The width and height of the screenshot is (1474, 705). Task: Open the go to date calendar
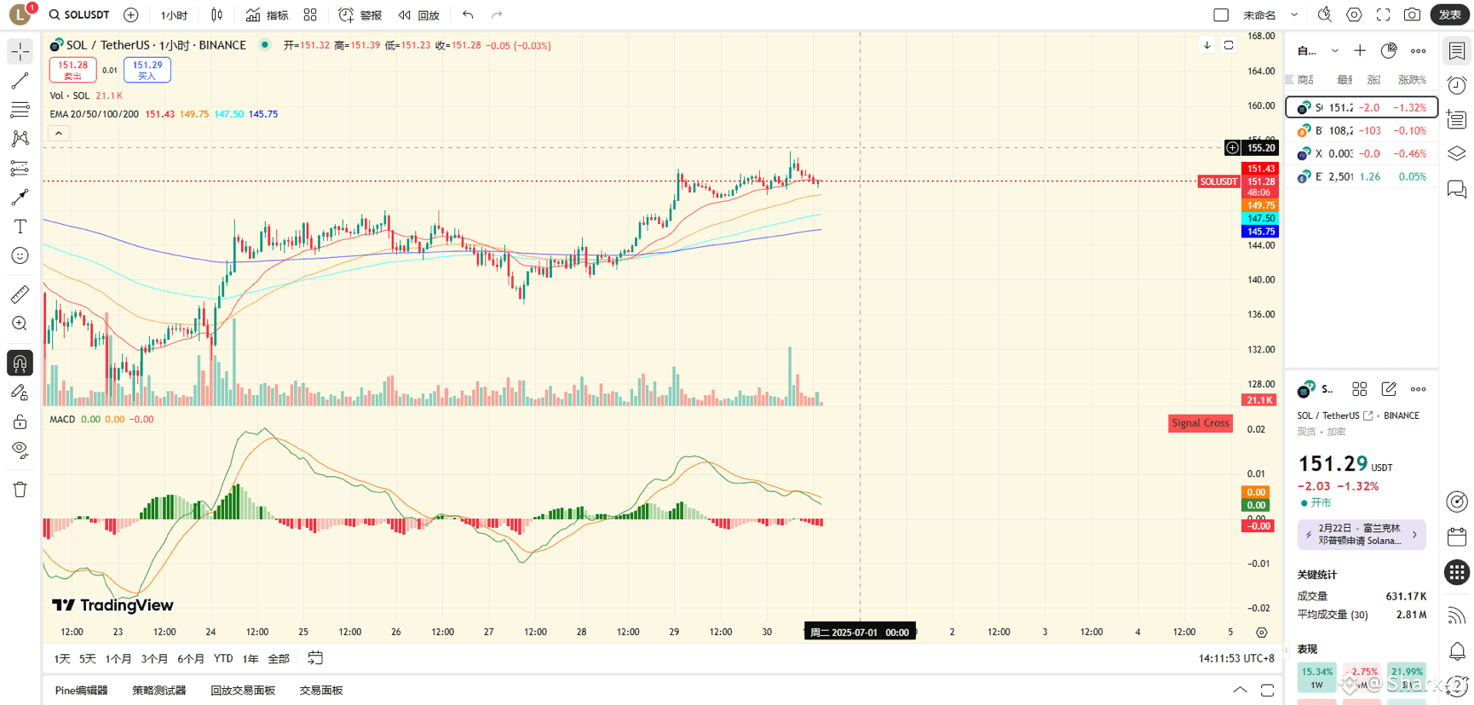pos(315,658)
